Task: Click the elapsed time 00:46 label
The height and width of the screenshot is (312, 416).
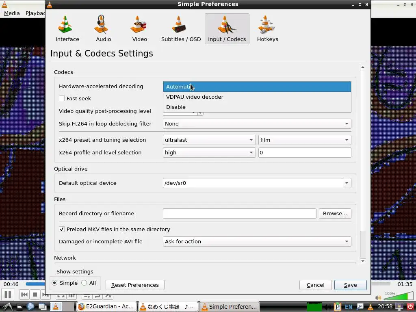Action: (x=11, y=284)
